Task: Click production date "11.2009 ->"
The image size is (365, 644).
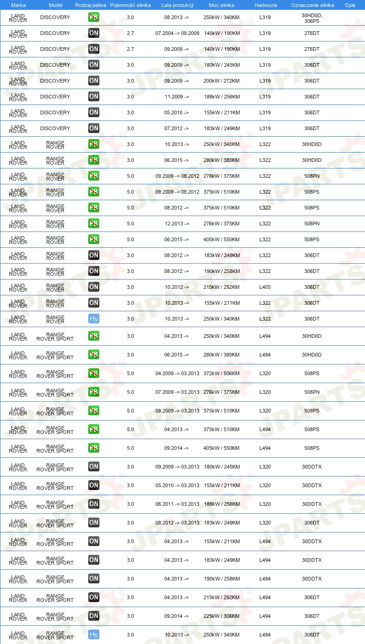Action: 177,97
